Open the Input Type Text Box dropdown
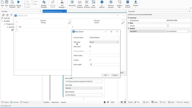The image size is (192, 108). pyautogui.click(x=84, y=88)
